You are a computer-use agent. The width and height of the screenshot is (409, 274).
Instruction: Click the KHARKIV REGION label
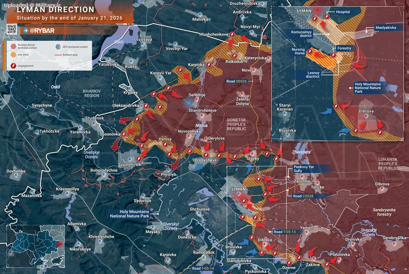(x=92, y=94)
